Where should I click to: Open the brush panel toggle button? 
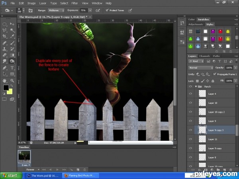pyautogui.click(x=31, y=10)
